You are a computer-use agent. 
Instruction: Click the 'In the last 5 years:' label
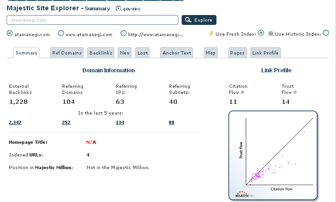pos(101,113)
